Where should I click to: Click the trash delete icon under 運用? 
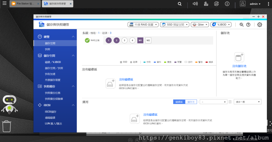pyautogui.click(x=230, y=102)
